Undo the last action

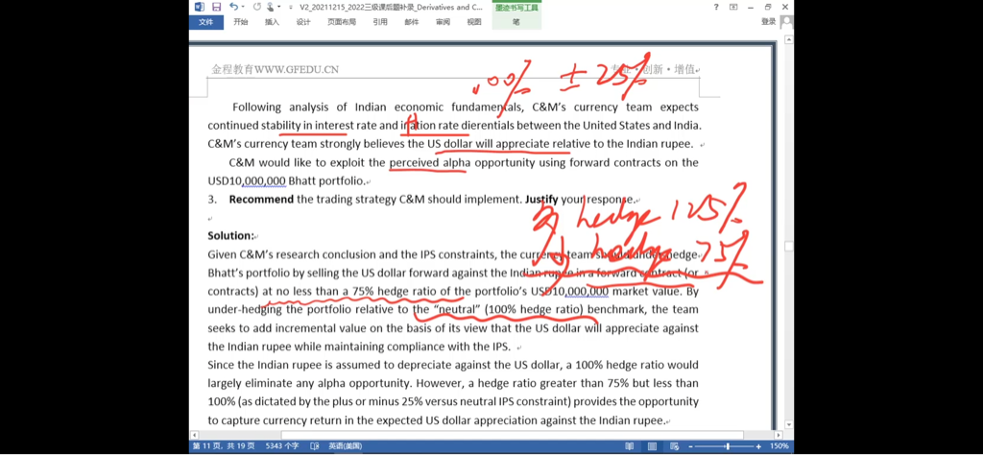(x=233, y=7)
